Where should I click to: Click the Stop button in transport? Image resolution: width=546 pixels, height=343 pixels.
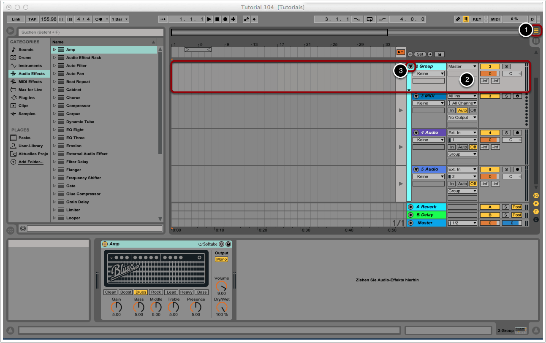coord(217,19)
